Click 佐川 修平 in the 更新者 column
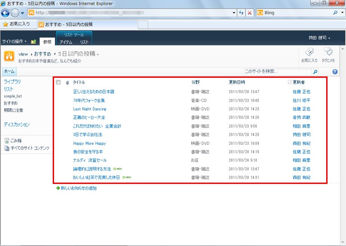 point(301,100)
